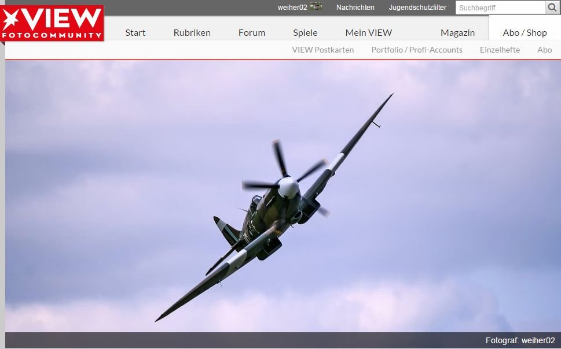This screenshot has height=349, width=561.
Task: Open the Rubriken menu
Action: click(192, 32)
